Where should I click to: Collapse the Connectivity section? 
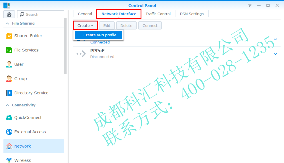[7, 105]
